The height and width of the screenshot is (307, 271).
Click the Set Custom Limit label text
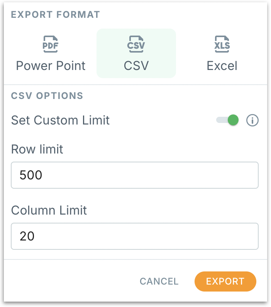pyautogui.click(x=60, y=120)
